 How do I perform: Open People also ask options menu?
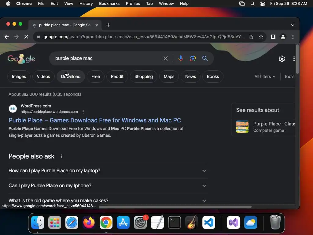tap(61, 156)
